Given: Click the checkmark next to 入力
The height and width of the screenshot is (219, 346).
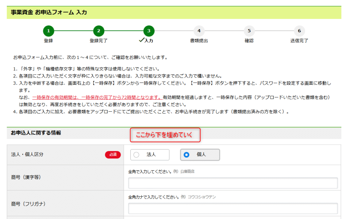Looking at the screenshot, I should pyautogui.click(x=142, y=40).
